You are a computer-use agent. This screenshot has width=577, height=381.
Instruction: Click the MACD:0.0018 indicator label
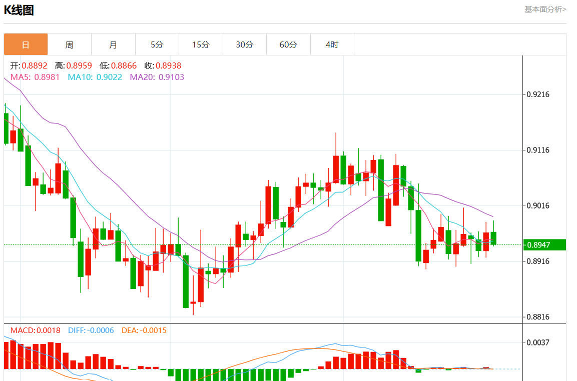36,330
